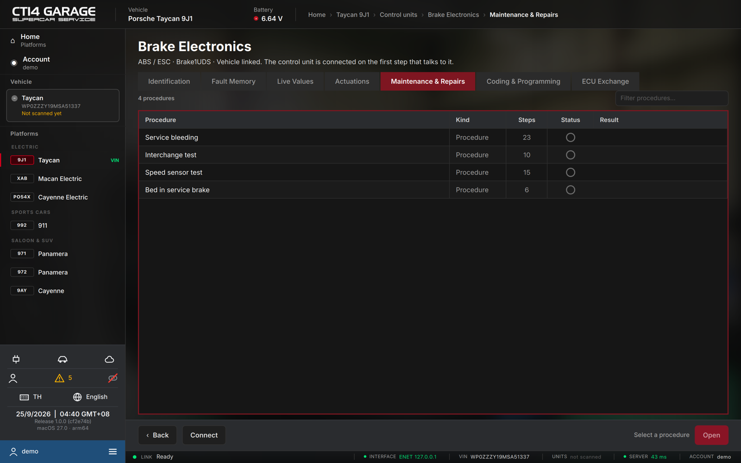Click the Ready link status text

point(164,457)
